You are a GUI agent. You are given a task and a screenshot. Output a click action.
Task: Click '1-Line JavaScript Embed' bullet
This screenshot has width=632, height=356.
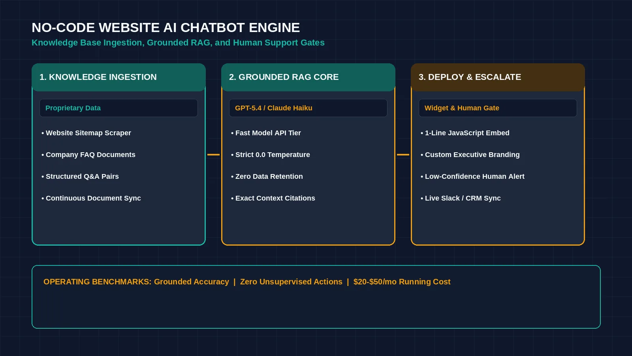465,133
